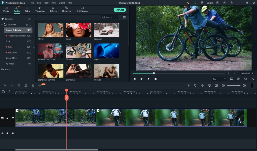The width and height of the screenshot is (257, 151).
Task: Take a snapshot with the camera icon
Action: (238, 79)
